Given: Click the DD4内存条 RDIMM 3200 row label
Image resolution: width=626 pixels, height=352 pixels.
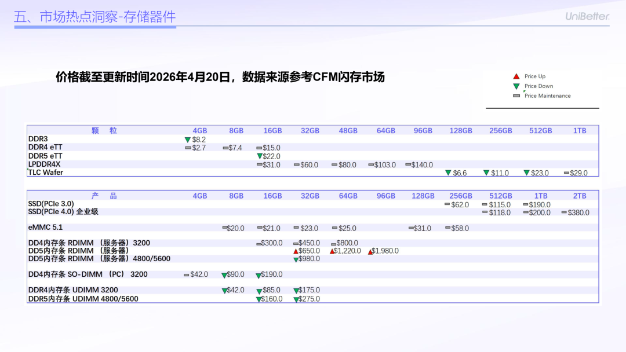Looking at the screenshot, I should coord(89,243).
